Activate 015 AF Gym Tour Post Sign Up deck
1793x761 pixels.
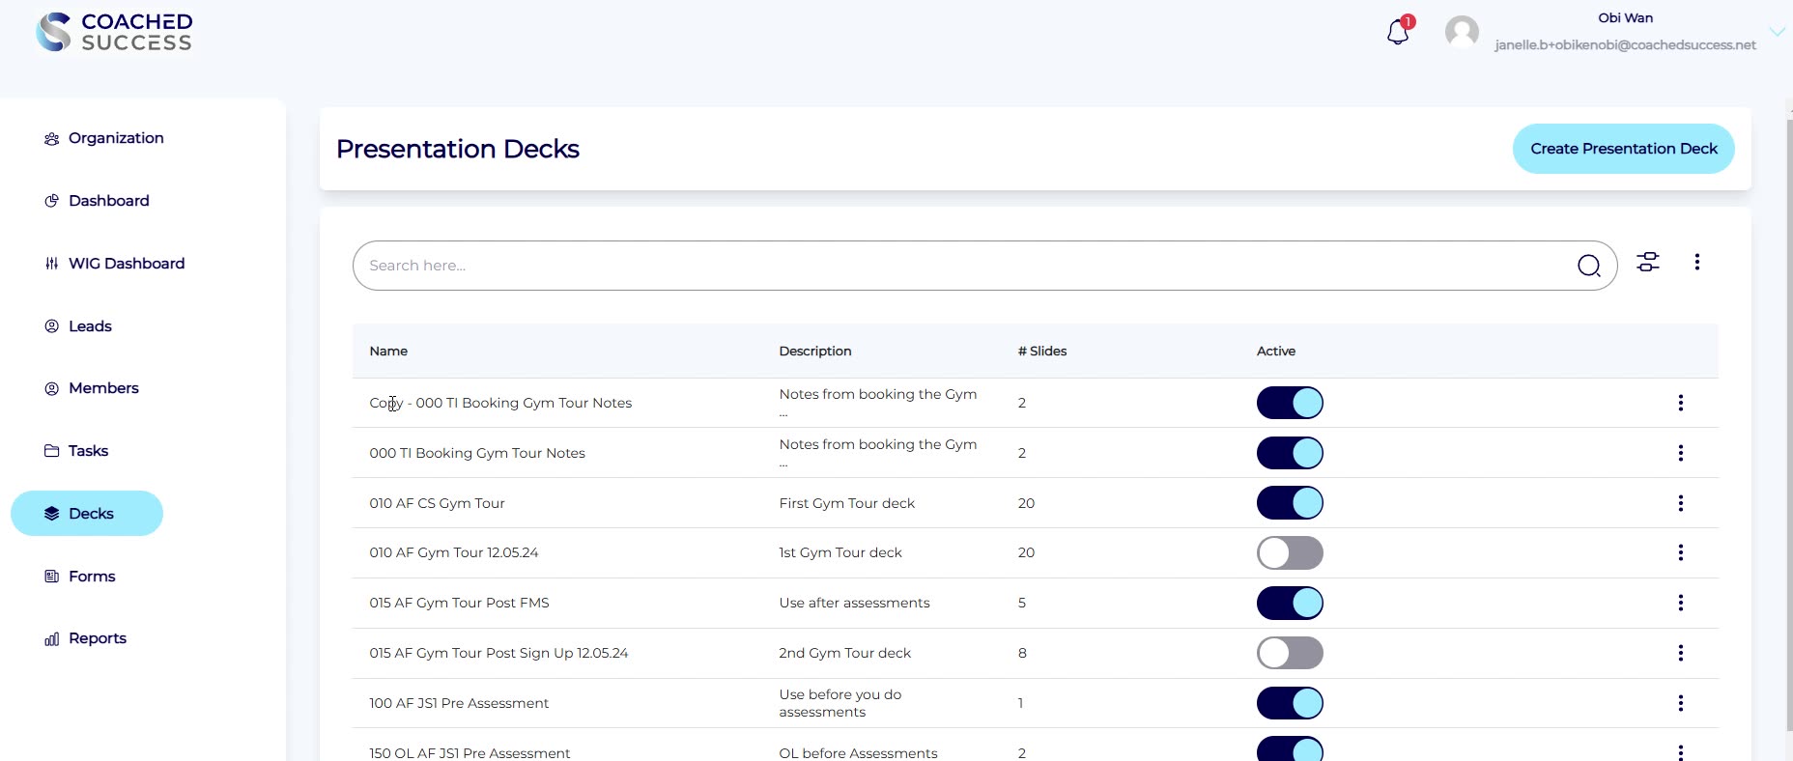coord(1290,653)
